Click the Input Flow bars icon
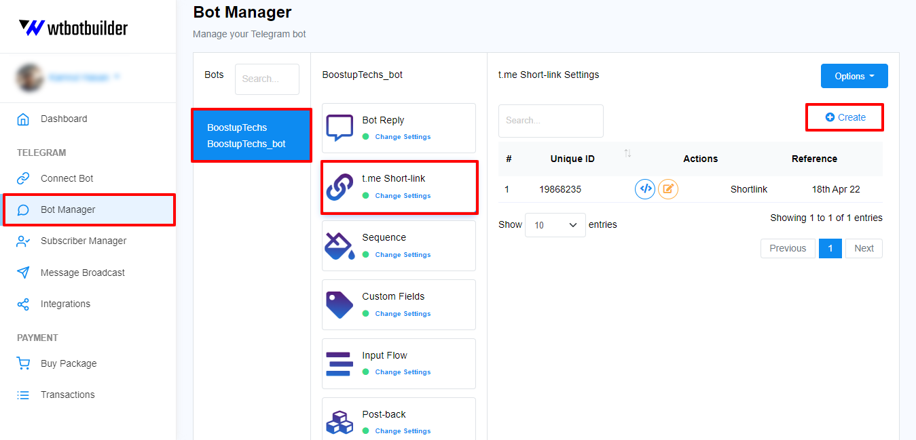916x440 pixels. coord(340,364)
